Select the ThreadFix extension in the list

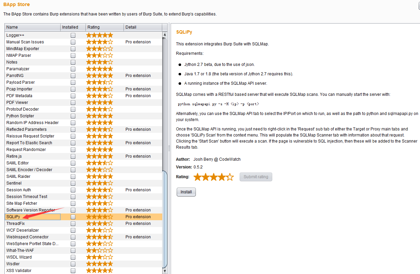point(16,224)
